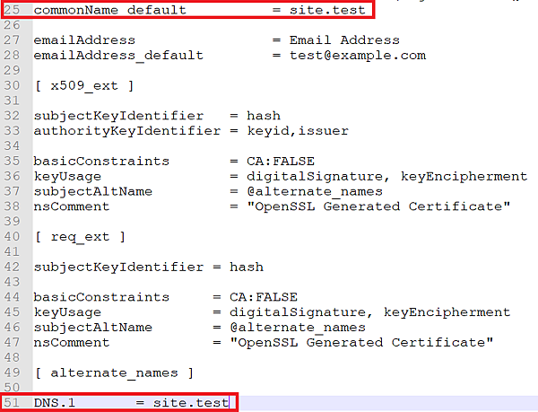This screenshot has width=538, height=412.
Task: Click 'keyUsage' key on line 36
Action: point(67,176)
